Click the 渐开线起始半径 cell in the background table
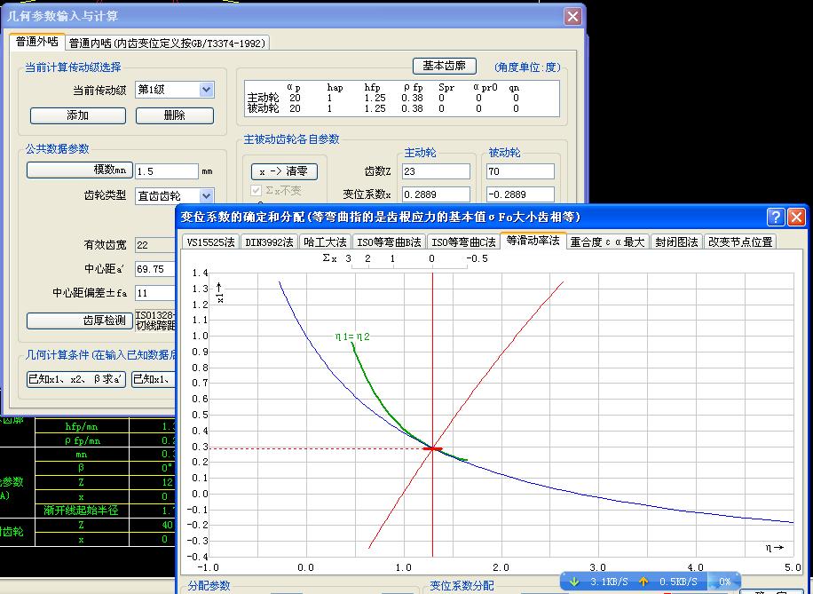The width and height of the screenshot is (813, 594). tap(82, 511)
